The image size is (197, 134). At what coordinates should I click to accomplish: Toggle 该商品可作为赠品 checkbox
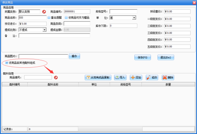66,17
